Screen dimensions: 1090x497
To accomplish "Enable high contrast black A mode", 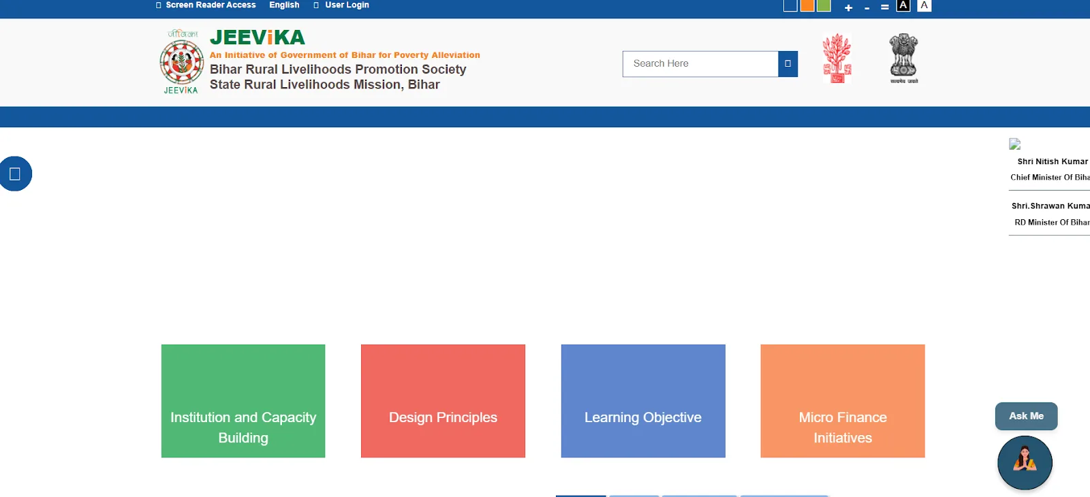I will click(x=903, y=5).
